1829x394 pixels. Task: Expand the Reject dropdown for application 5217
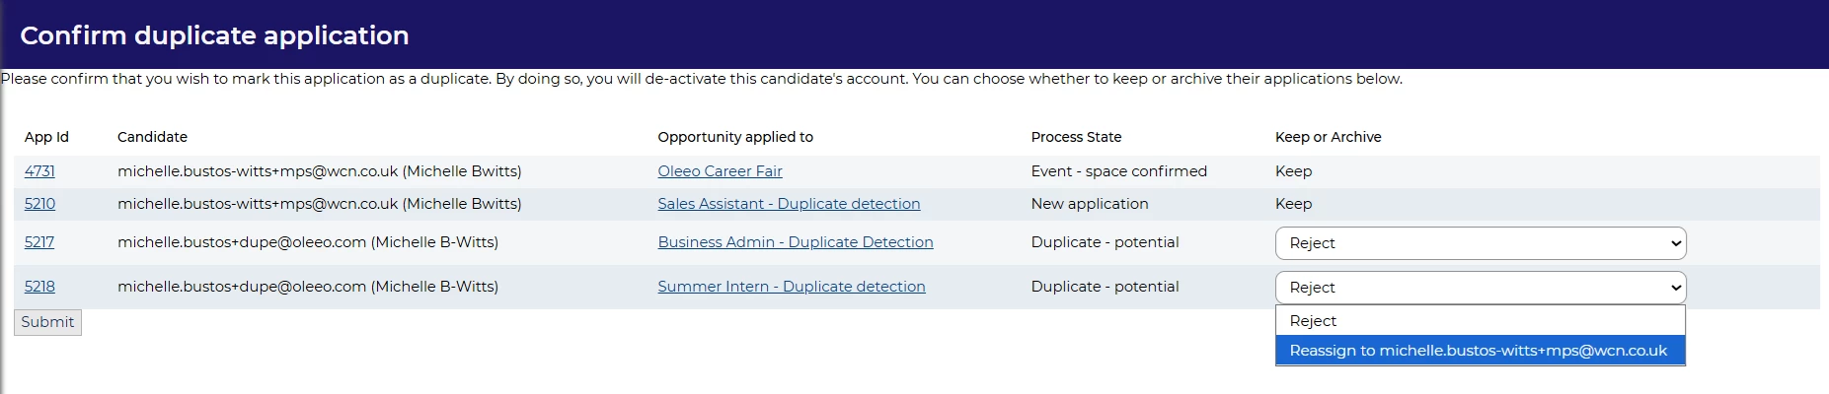point(1480,243)
